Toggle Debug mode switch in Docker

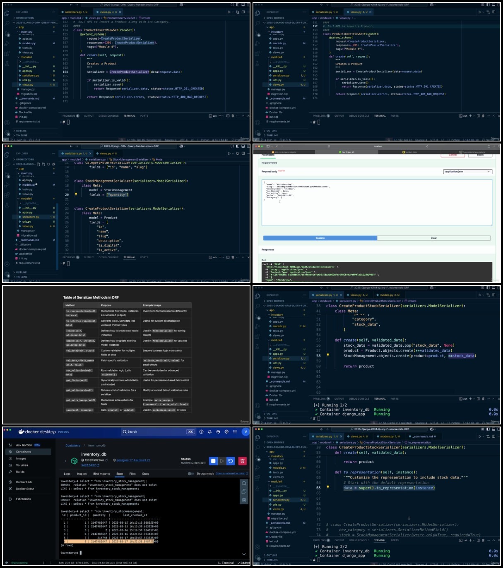190,474
